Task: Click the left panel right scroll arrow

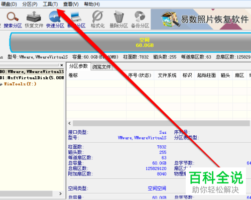Action: pyautogui.click(x=60, y=193)
